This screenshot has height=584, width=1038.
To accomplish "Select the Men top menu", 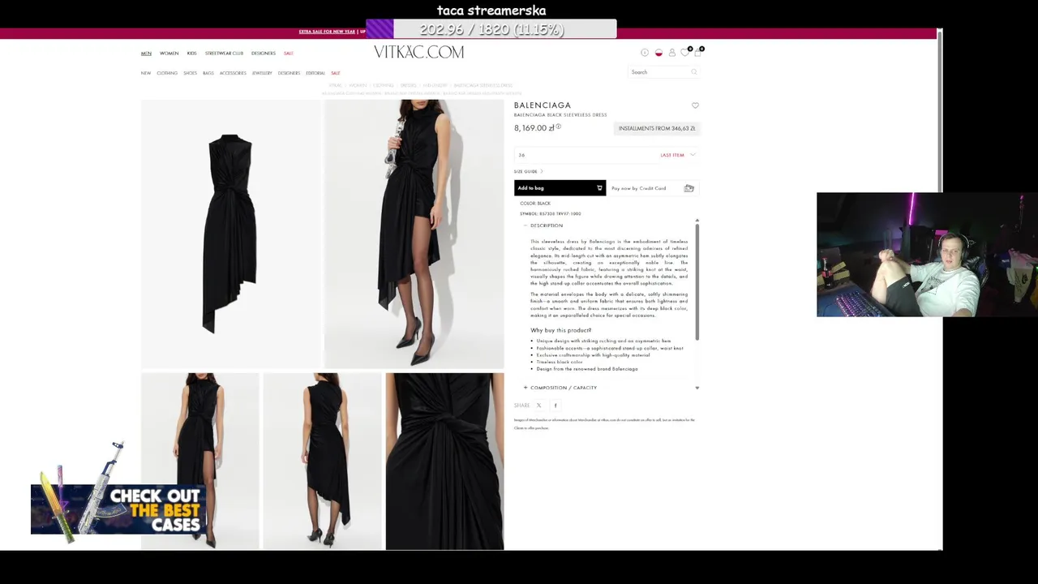I will coord(146,54).
